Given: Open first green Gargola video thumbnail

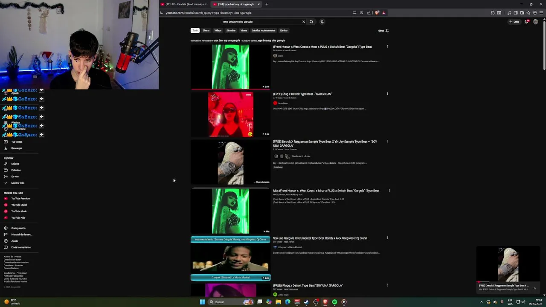Looking at the screenshot, I should click(230, 67).
